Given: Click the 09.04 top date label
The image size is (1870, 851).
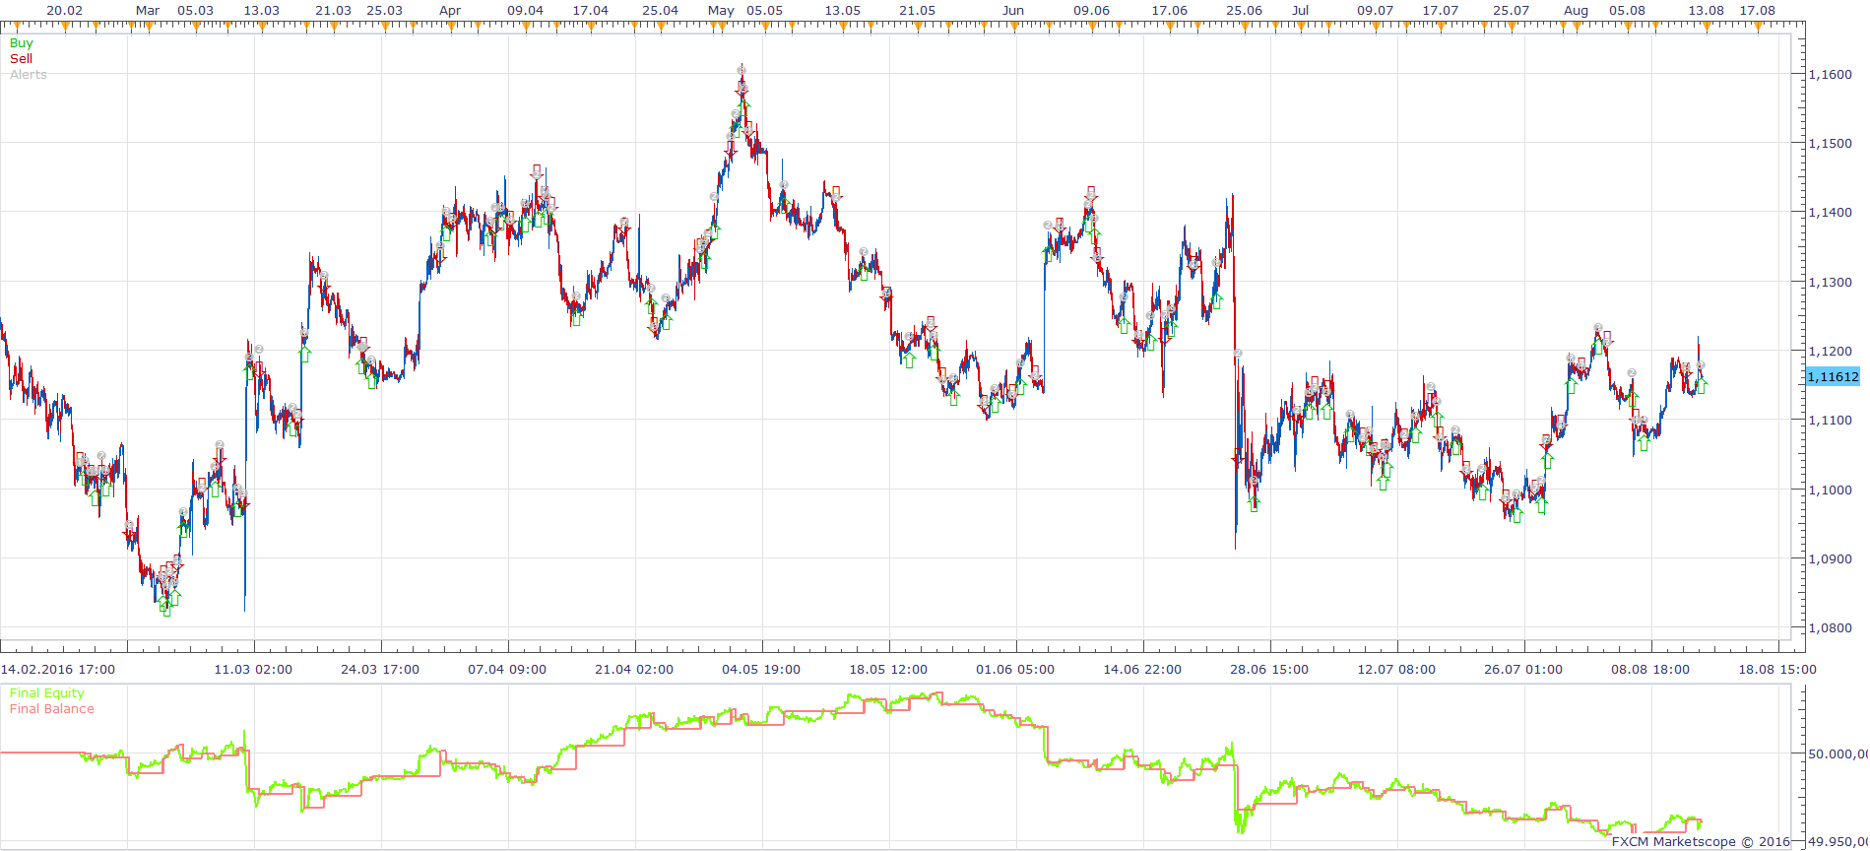Looking at the screenshot, I should (x=525, y=11).
